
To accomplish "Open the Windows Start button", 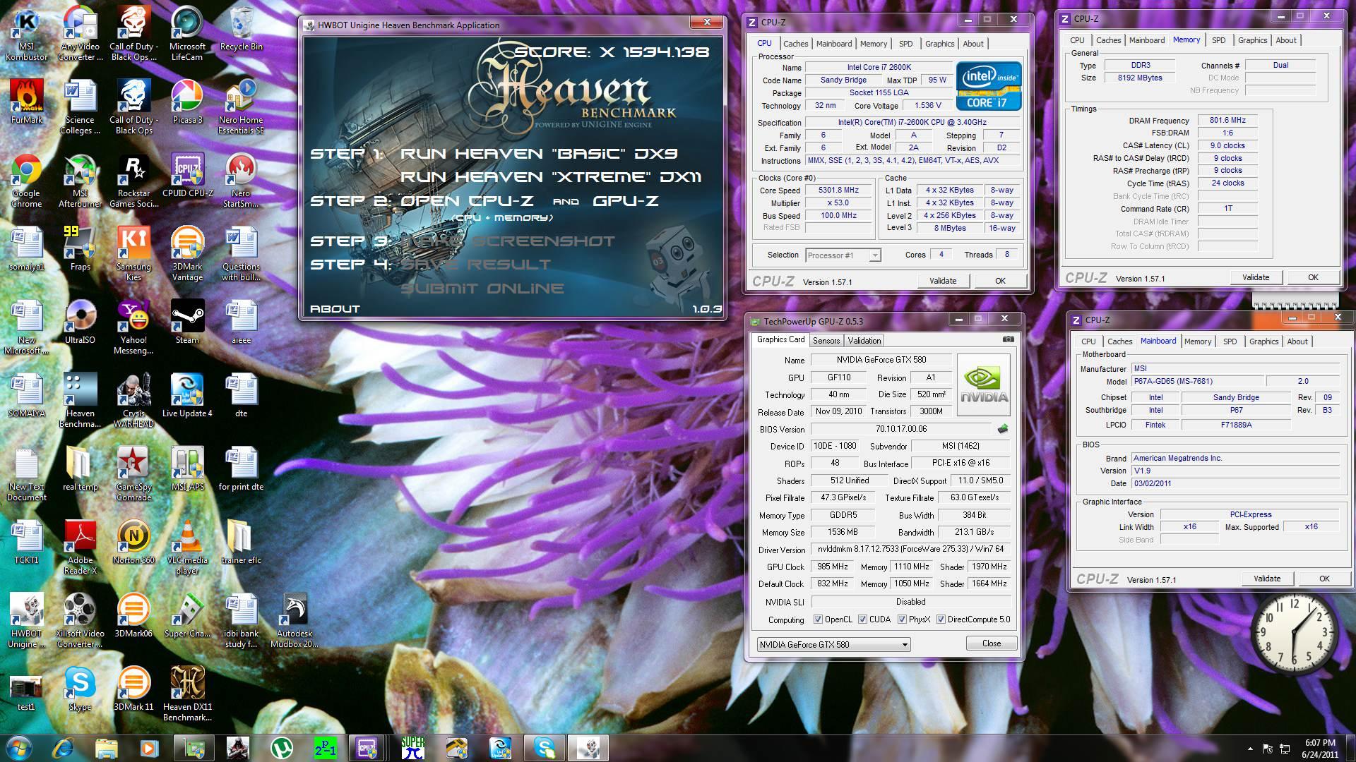I will [19, 748].
